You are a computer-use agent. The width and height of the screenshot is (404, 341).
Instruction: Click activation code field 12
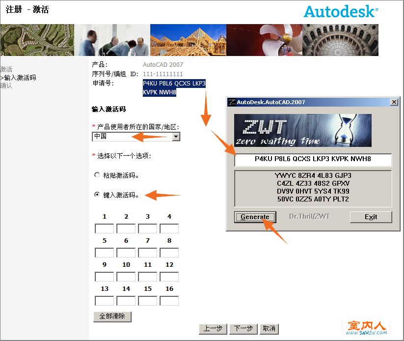[x=169, y=277]
